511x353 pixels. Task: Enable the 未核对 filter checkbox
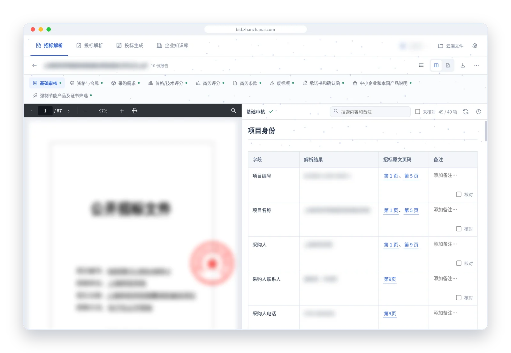click(417, 112)
